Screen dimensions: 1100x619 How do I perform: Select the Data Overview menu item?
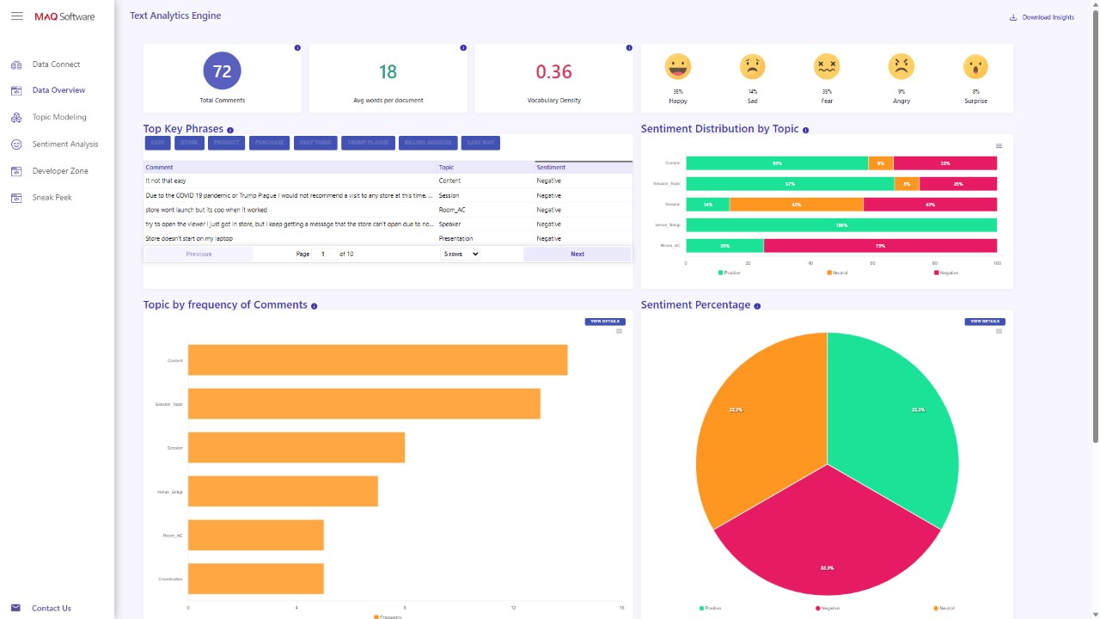(58, 90)
